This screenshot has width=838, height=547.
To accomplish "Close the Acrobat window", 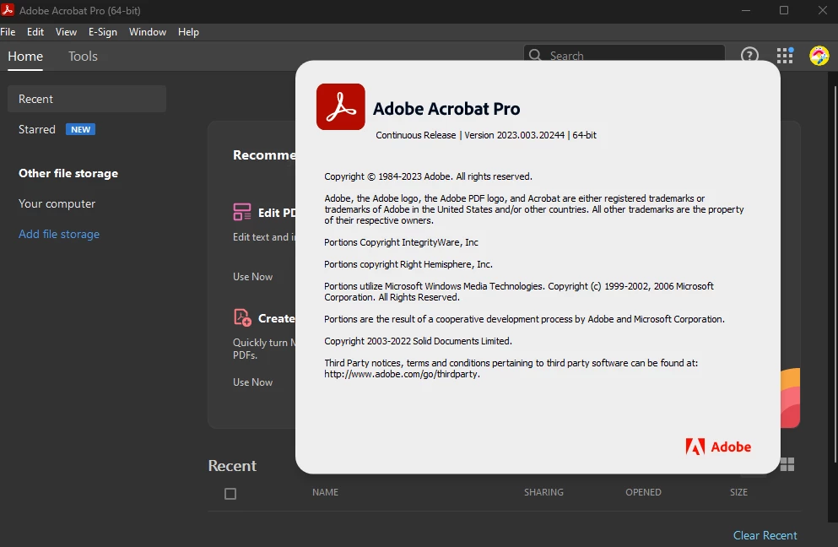I will (x=823, y=10).
